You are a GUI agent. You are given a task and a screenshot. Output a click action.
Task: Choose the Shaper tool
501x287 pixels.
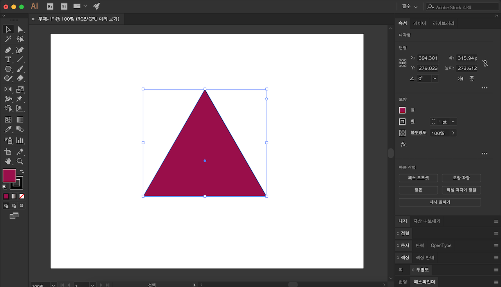[x=8, y=78]
